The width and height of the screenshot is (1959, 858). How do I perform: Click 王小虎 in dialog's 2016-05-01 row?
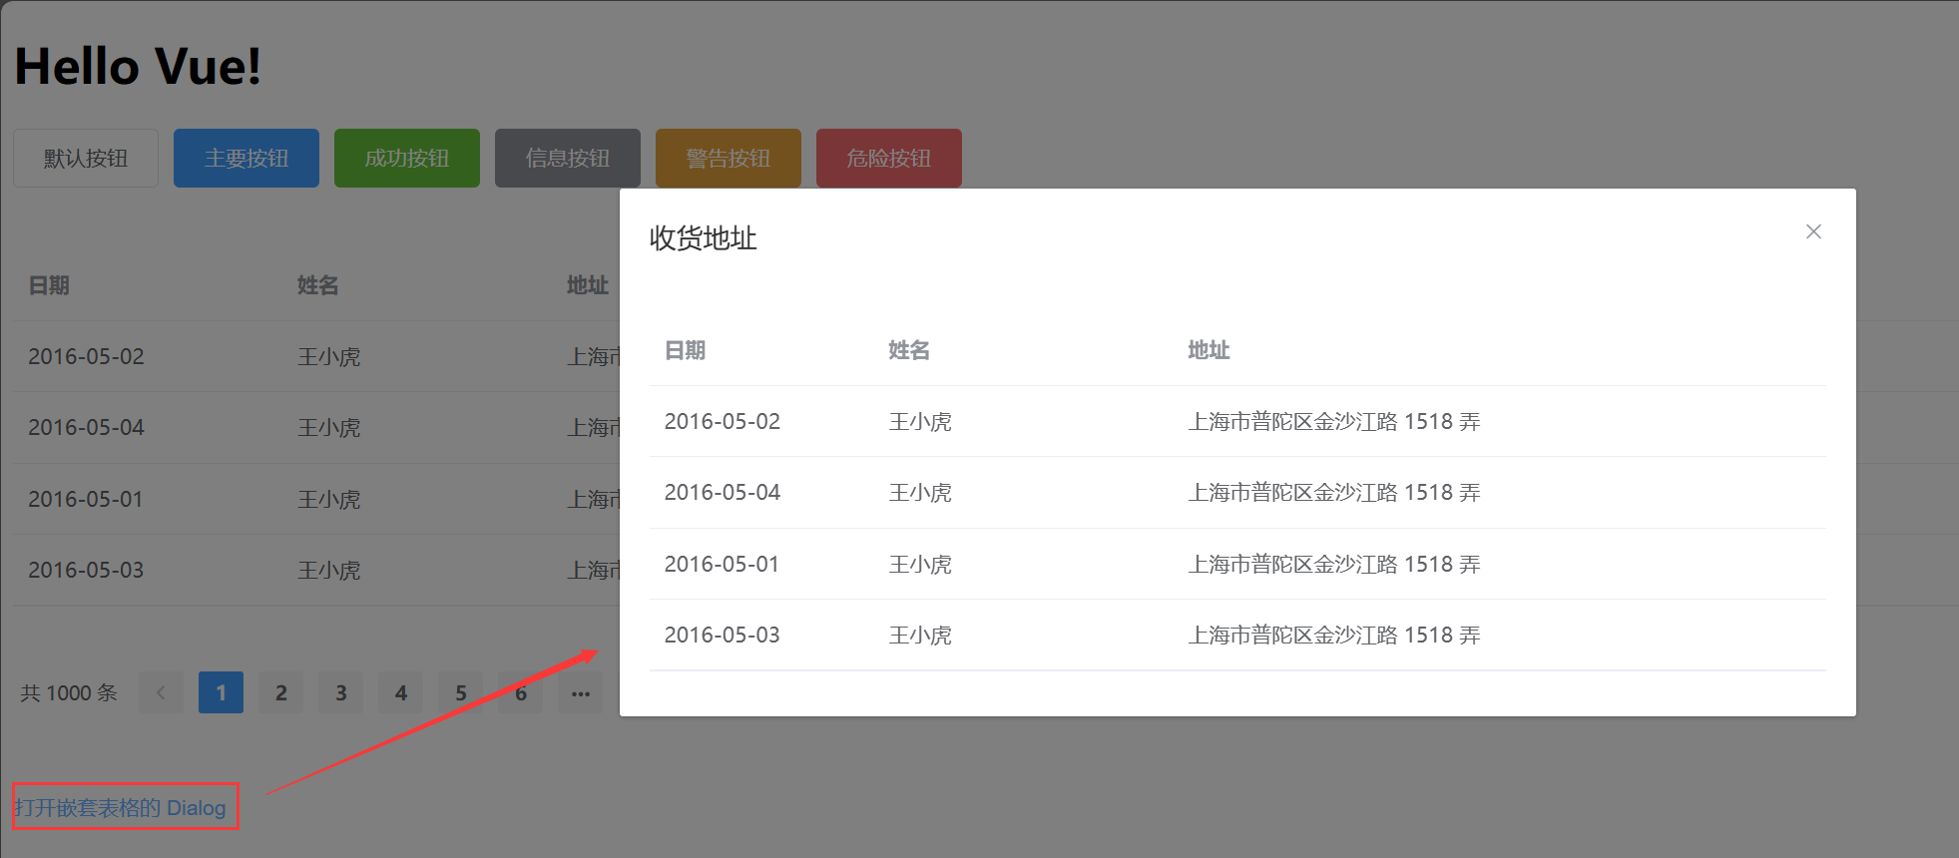point(920,564)
